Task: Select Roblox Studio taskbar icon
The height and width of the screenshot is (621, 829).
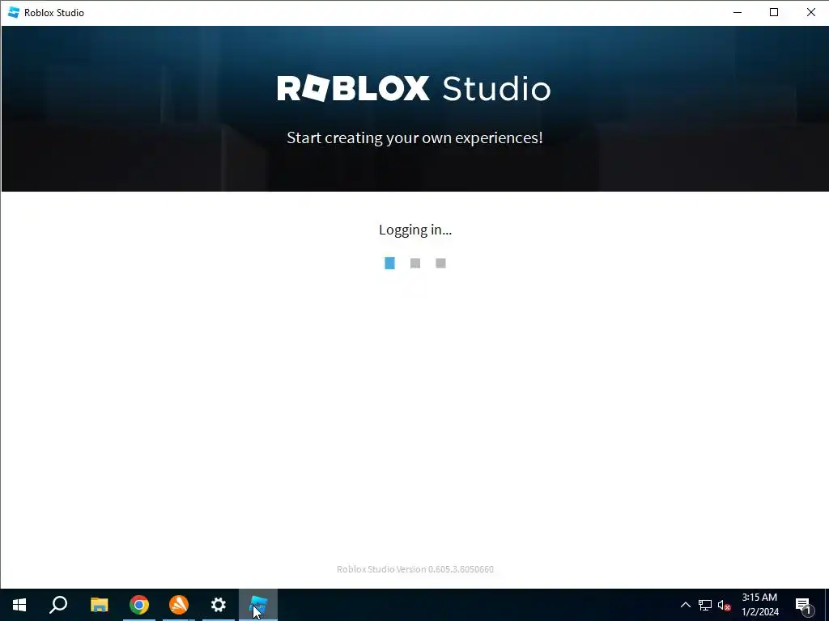Action: pyautogui.click(x=258, y=605)
